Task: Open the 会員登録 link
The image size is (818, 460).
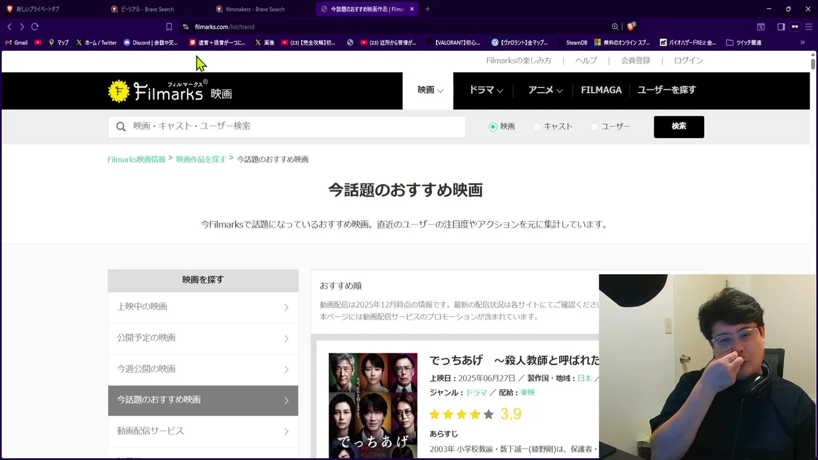Action: 635,61
